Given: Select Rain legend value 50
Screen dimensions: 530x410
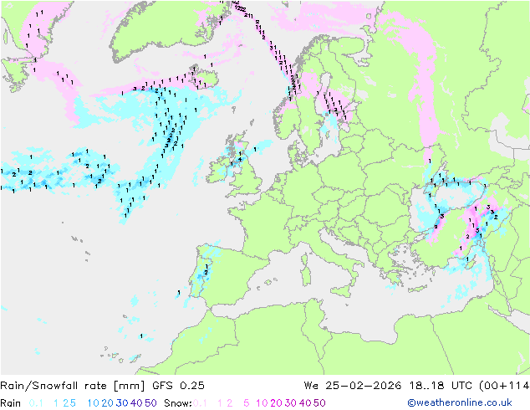Looking at the screenshot, I should 150,403.
